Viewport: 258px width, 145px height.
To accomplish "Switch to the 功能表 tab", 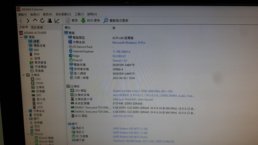I will pyautogui.click(x=24, y=27).
